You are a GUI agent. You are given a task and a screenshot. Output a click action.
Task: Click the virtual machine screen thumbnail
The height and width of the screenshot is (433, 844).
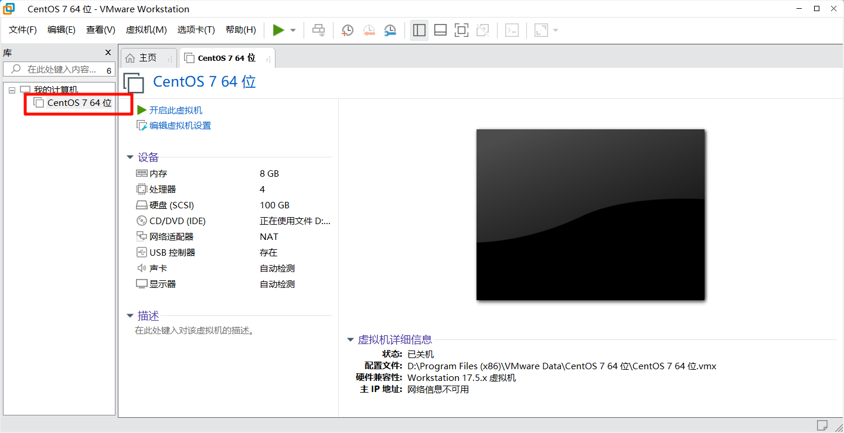click(590, 215)
